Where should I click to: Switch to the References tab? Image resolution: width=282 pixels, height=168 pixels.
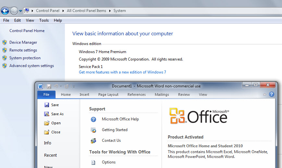[x=137, y=95]
